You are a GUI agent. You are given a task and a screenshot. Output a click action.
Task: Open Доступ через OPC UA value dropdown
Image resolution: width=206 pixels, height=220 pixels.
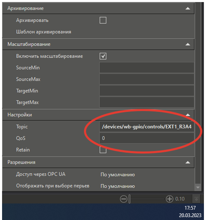(x=118, y=175)
